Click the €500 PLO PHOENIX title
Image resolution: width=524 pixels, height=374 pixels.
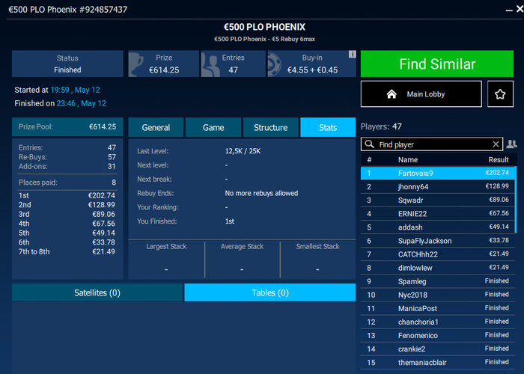tap(264, 27)
